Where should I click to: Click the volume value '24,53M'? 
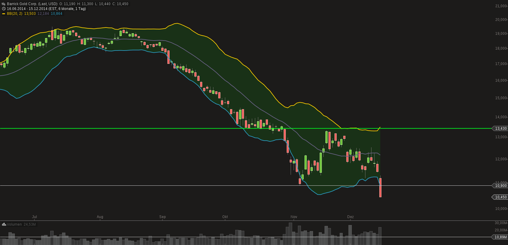coord(30,224)
